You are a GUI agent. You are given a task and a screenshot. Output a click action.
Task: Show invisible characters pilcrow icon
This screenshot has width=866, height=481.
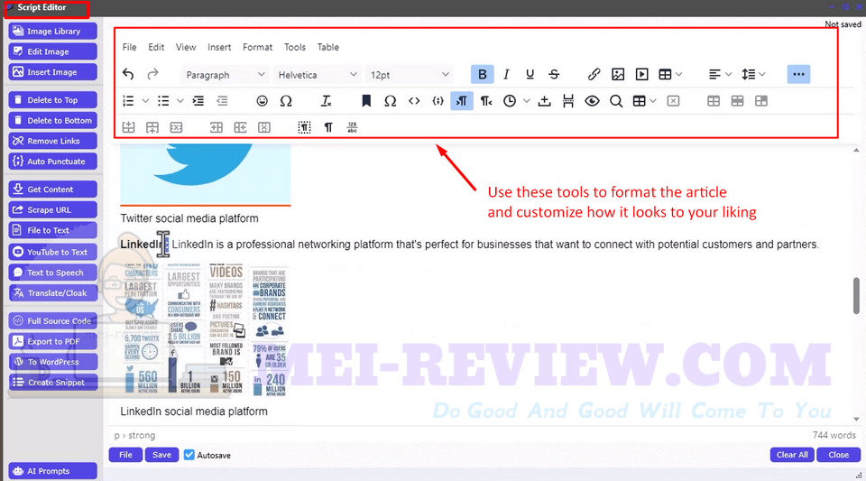(x=328, y=127)
